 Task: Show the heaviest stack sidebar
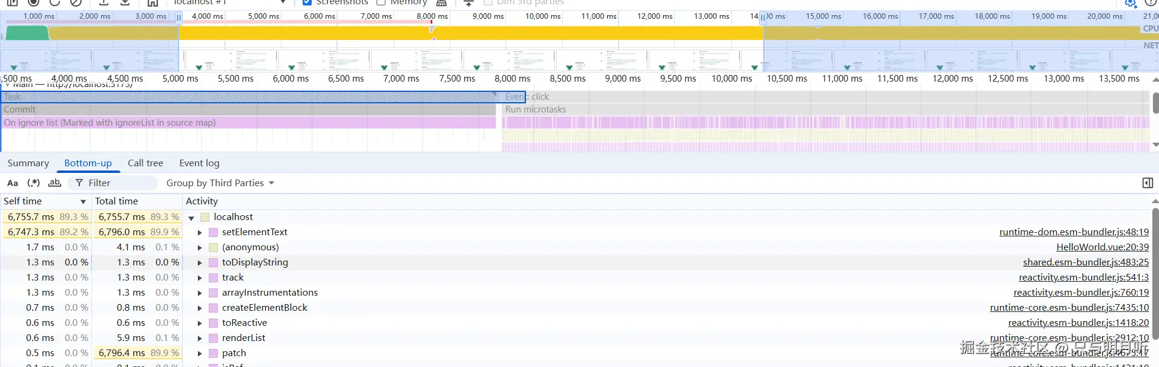coord(1147,183)
